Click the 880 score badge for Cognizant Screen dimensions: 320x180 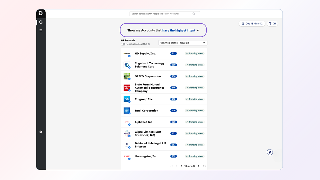[x=173, y=65]
